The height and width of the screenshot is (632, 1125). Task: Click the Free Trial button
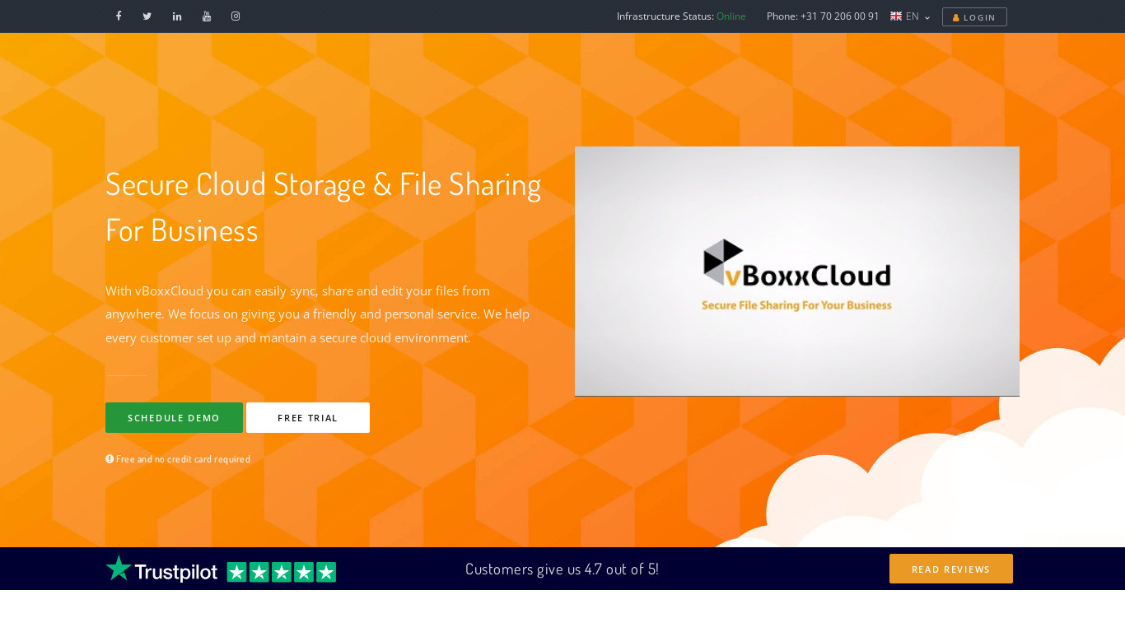click(x=308, y=418)
